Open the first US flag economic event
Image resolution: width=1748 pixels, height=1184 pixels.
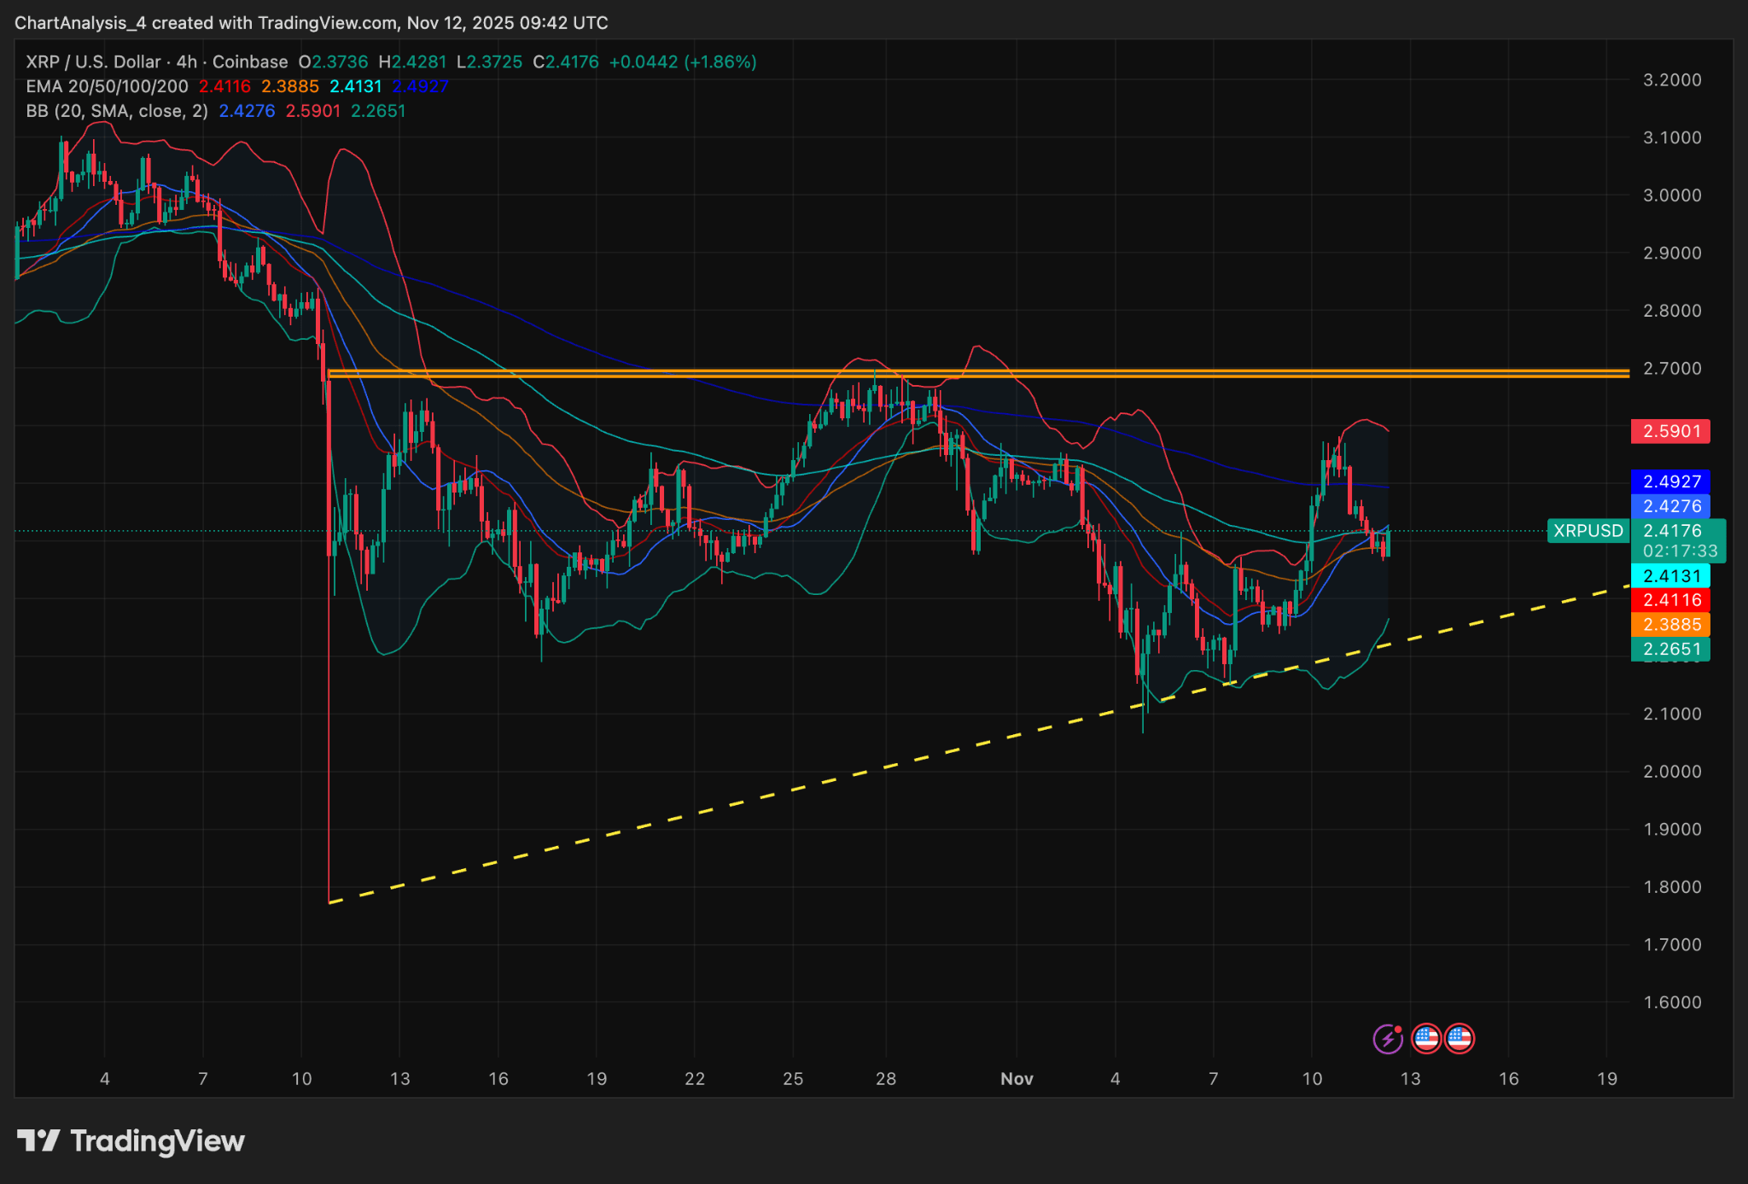1426,1039
